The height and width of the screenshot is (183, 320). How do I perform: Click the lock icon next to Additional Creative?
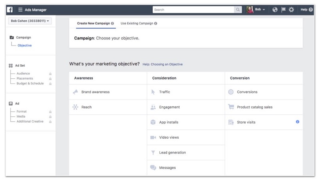[50, 121]
